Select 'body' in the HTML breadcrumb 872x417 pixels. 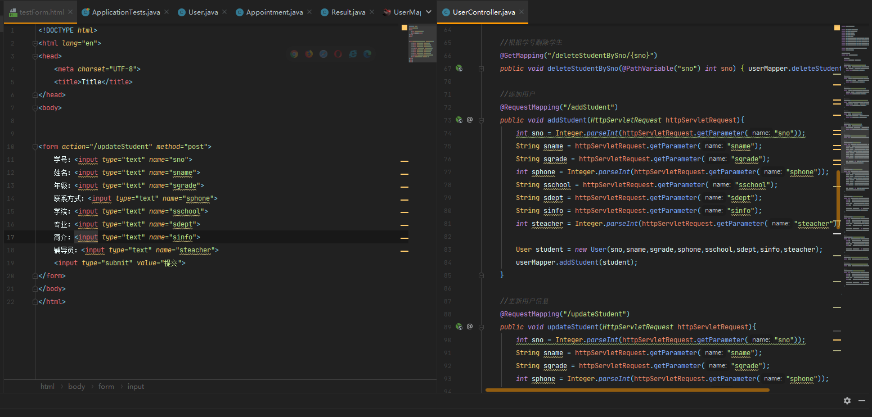(77, 387)
